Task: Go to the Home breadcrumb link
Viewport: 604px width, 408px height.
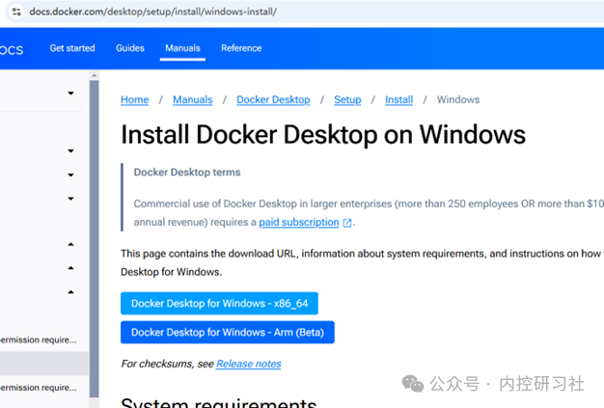Action: tap(134, 99)
